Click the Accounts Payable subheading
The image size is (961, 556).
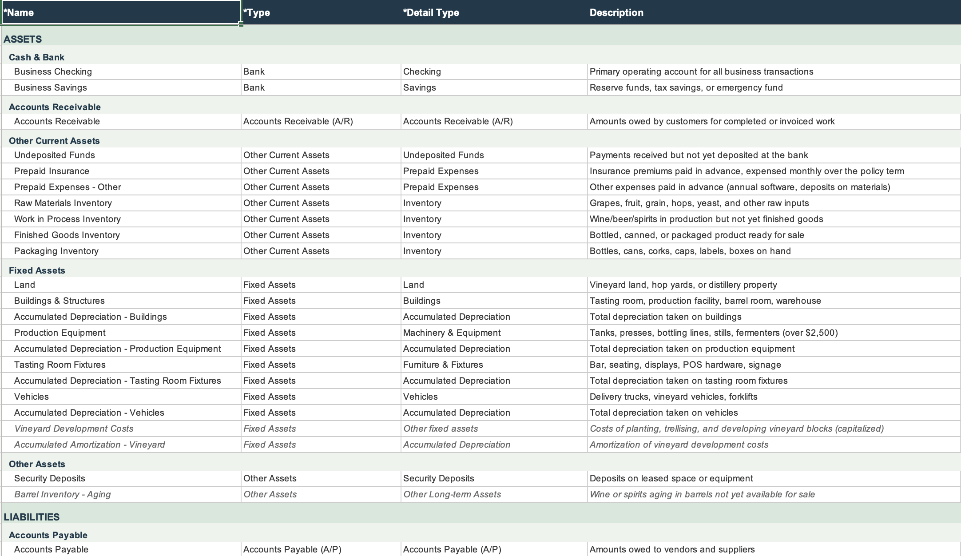48,535
